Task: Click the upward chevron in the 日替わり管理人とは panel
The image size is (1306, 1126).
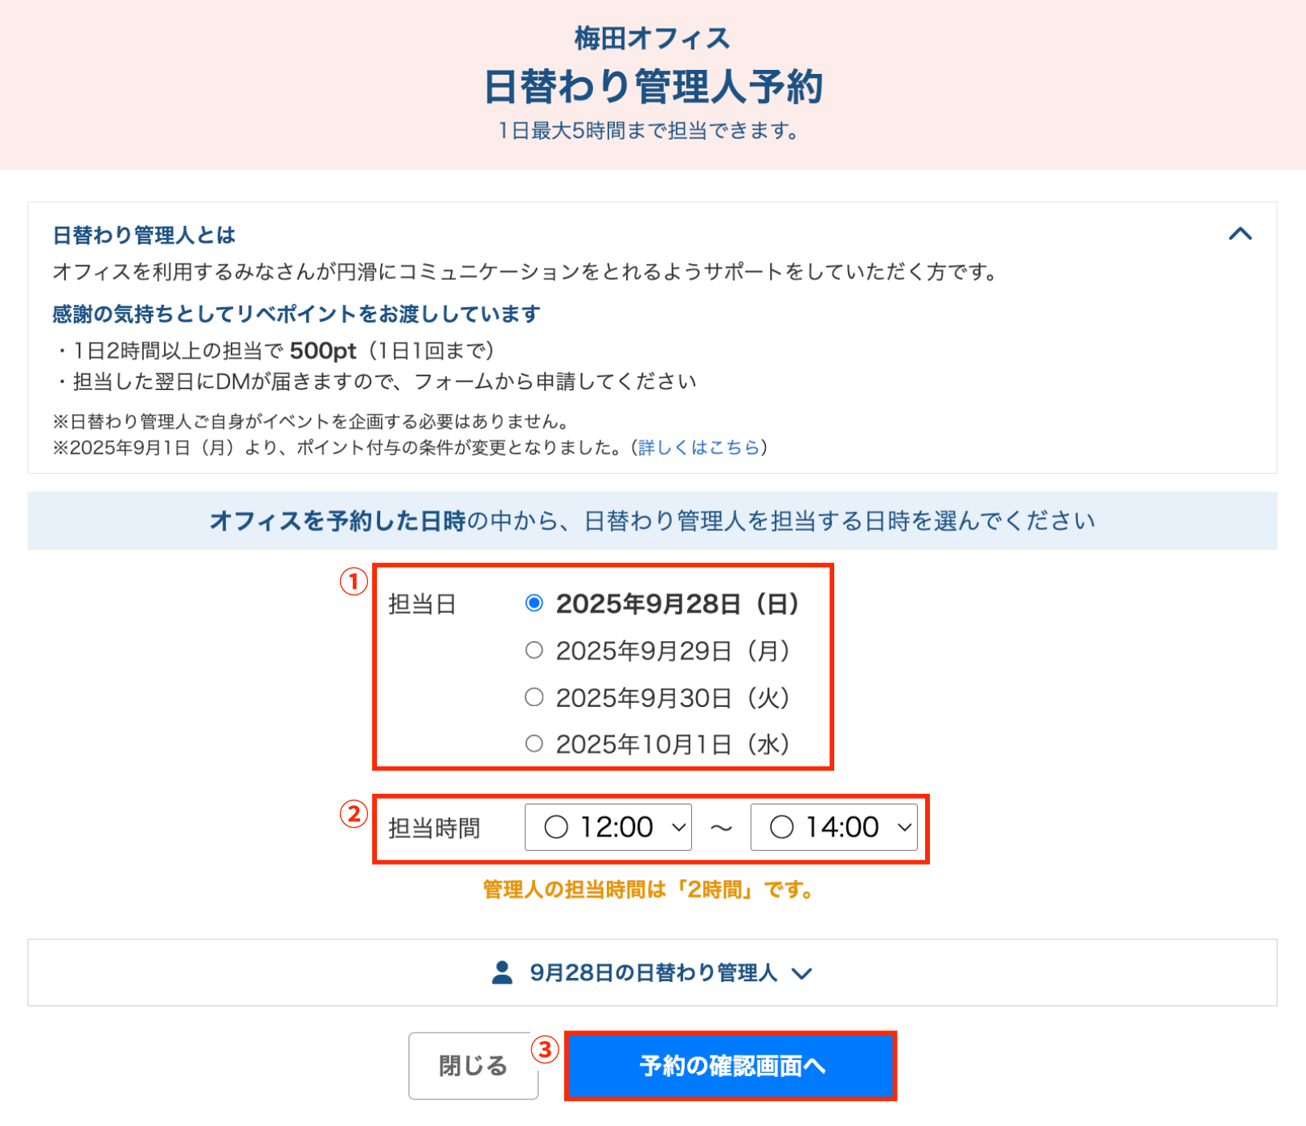Action: click(x=1241, y=234)
